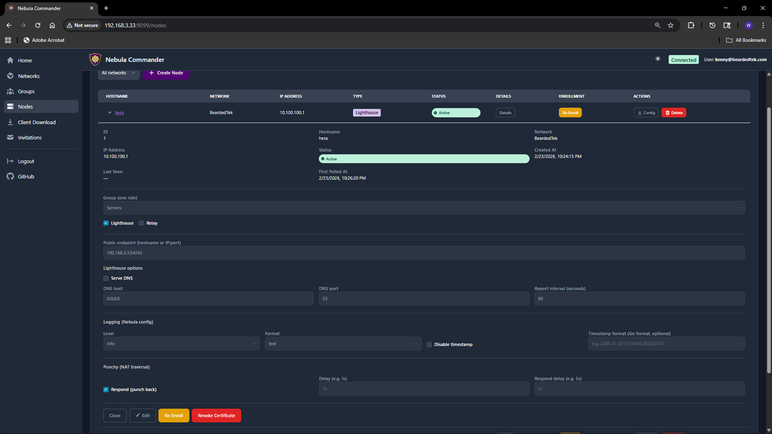
Task: Click the Logout arrow icon in sidebar
Action: click(x=10, y=161)
